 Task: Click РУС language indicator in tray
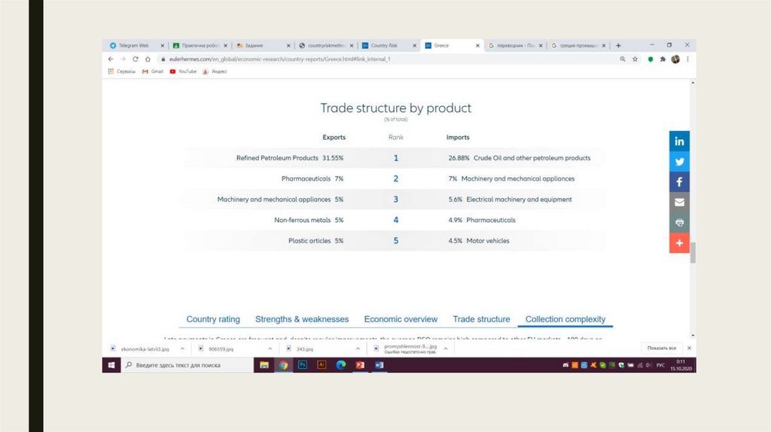pos(660,365)
